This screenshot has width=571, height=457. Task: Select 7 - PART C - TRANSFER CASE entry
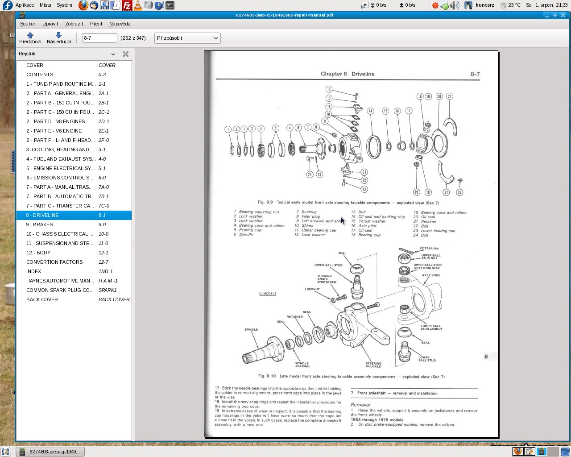pyautogui.click(x=74, y=206)
